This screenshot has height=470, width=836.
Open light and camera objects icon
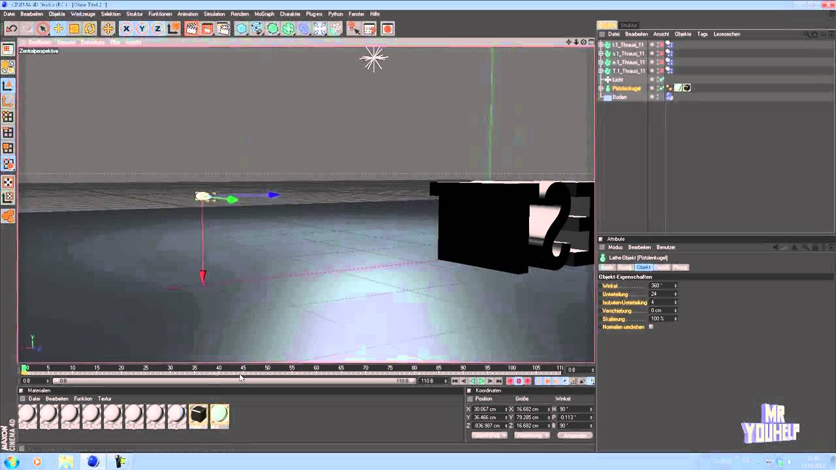(x=335, y=29)
